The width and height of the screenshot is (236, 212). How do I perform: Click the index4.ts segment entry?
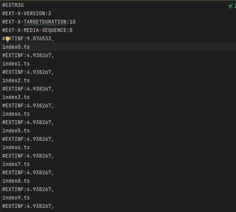point(16,114)
